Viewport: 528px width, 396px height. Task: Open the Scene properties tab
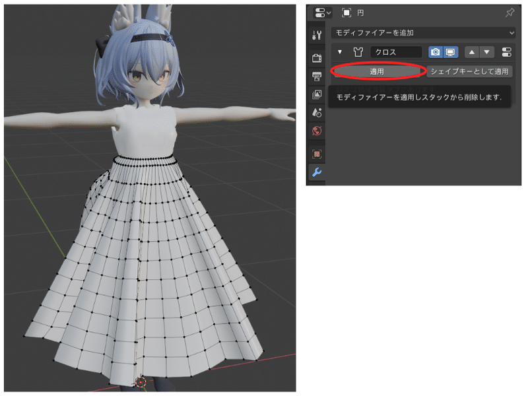[317, 112]
